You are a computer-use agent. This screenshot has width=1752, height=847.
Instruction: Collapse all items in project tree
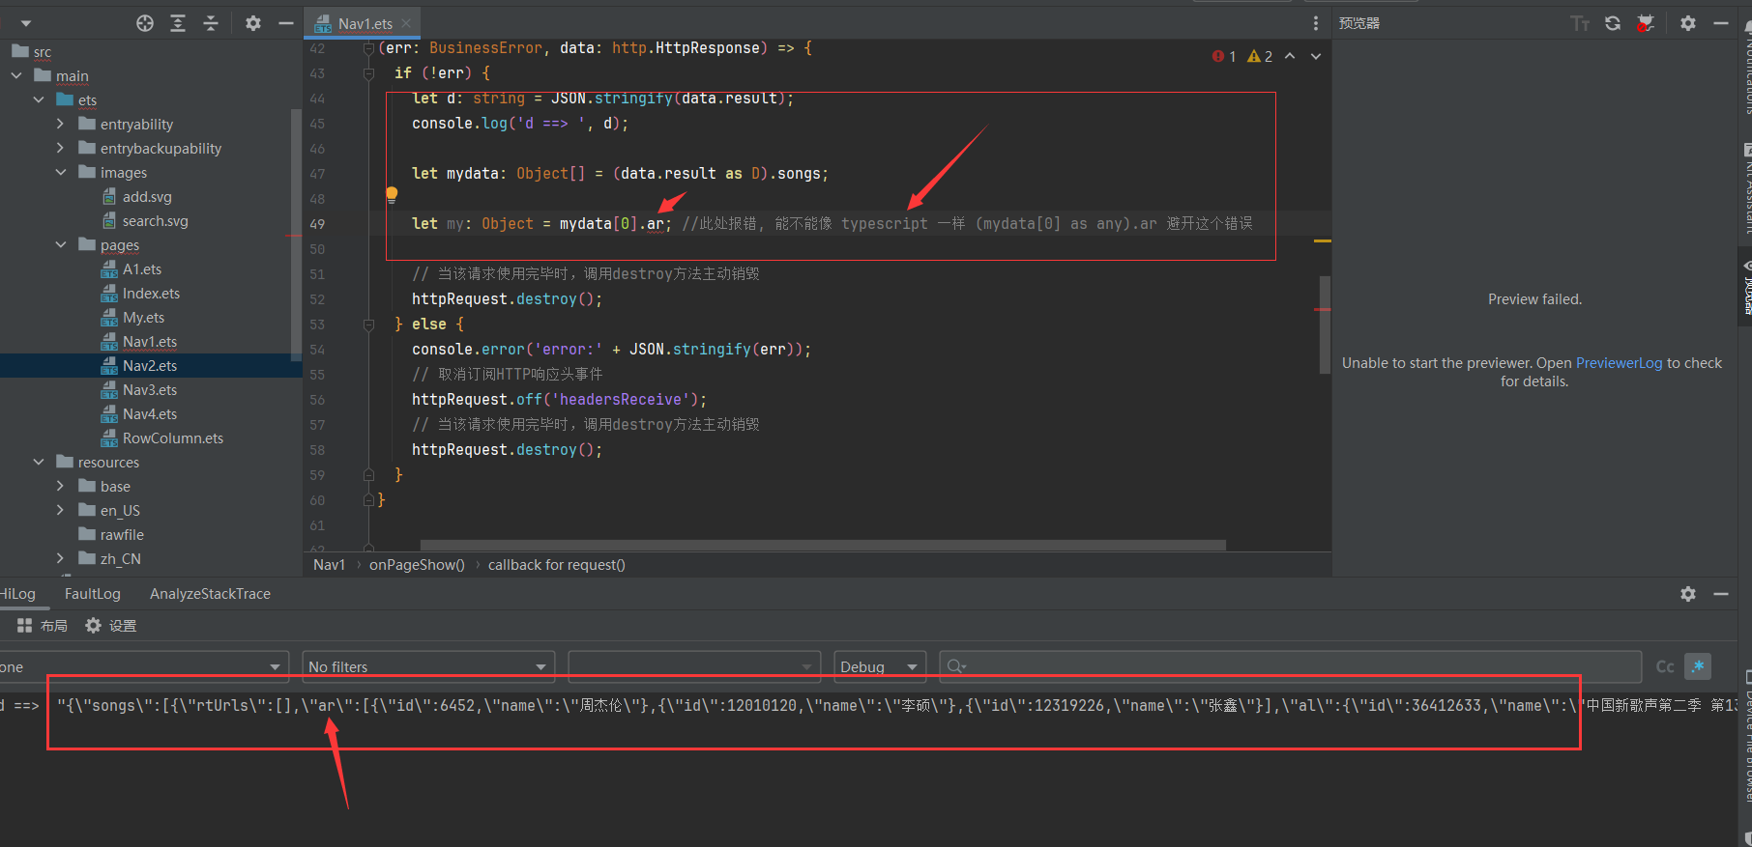coord(211,23)
